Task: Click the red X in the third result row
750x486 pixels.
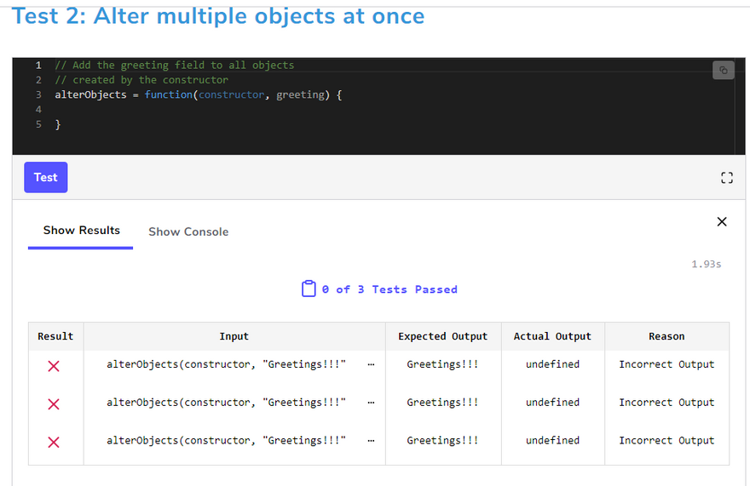Action: coord(54,442)
